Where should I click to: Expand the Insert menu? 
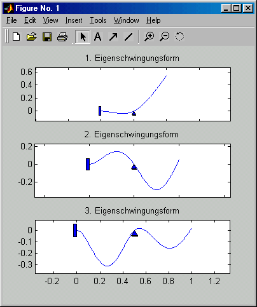coord(74,20)
